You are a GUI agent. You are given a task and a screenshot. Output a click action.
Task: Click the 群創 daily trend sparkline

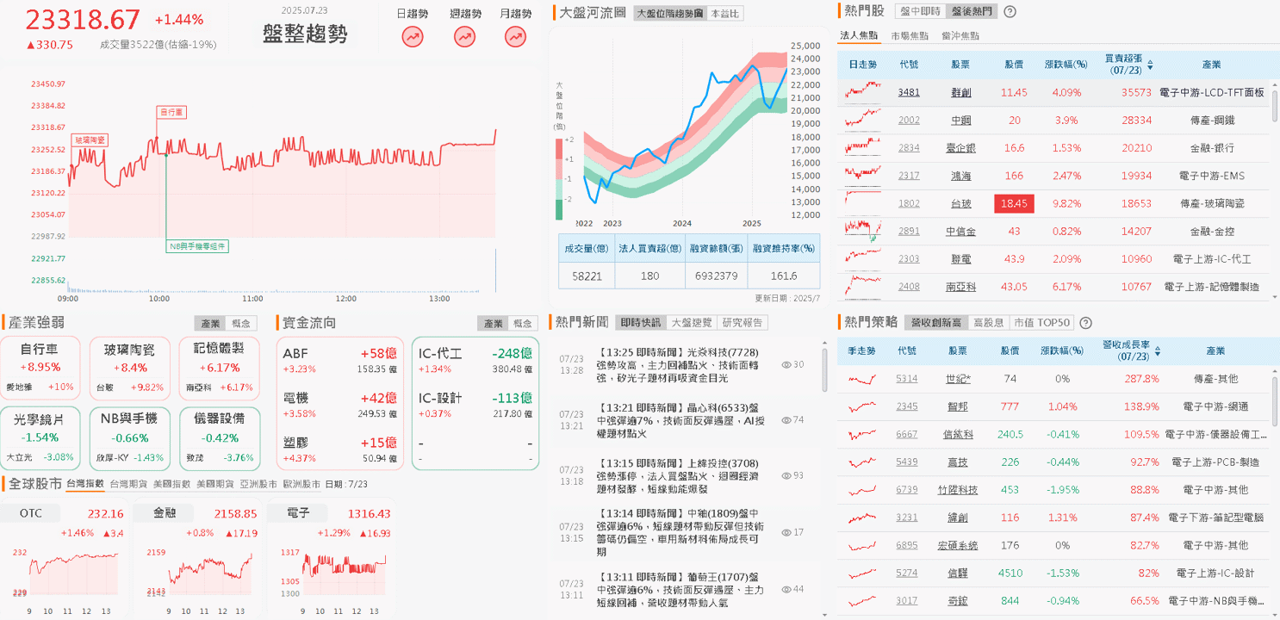click(863, 91)
